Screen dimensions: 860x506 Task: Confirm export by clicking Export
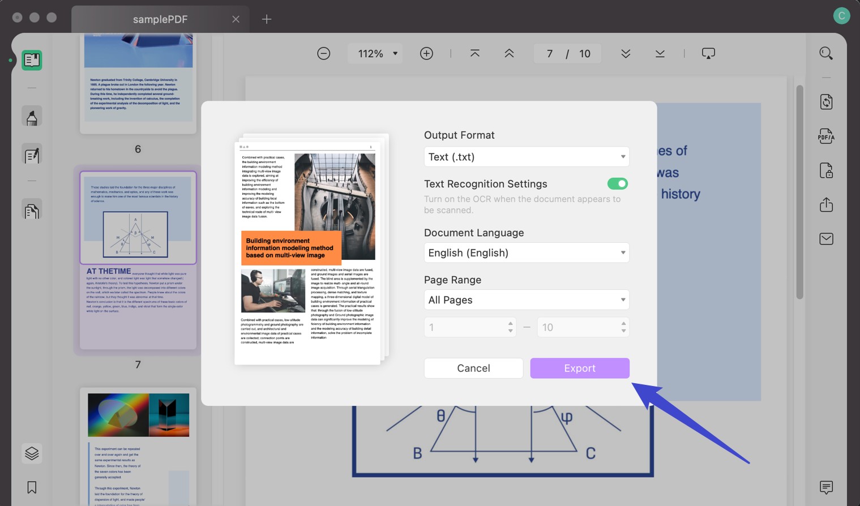pos(579,368)
